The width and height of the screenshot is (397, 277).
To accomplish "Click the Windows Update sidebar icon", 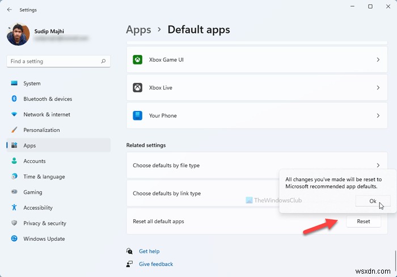I will (15, 238).
